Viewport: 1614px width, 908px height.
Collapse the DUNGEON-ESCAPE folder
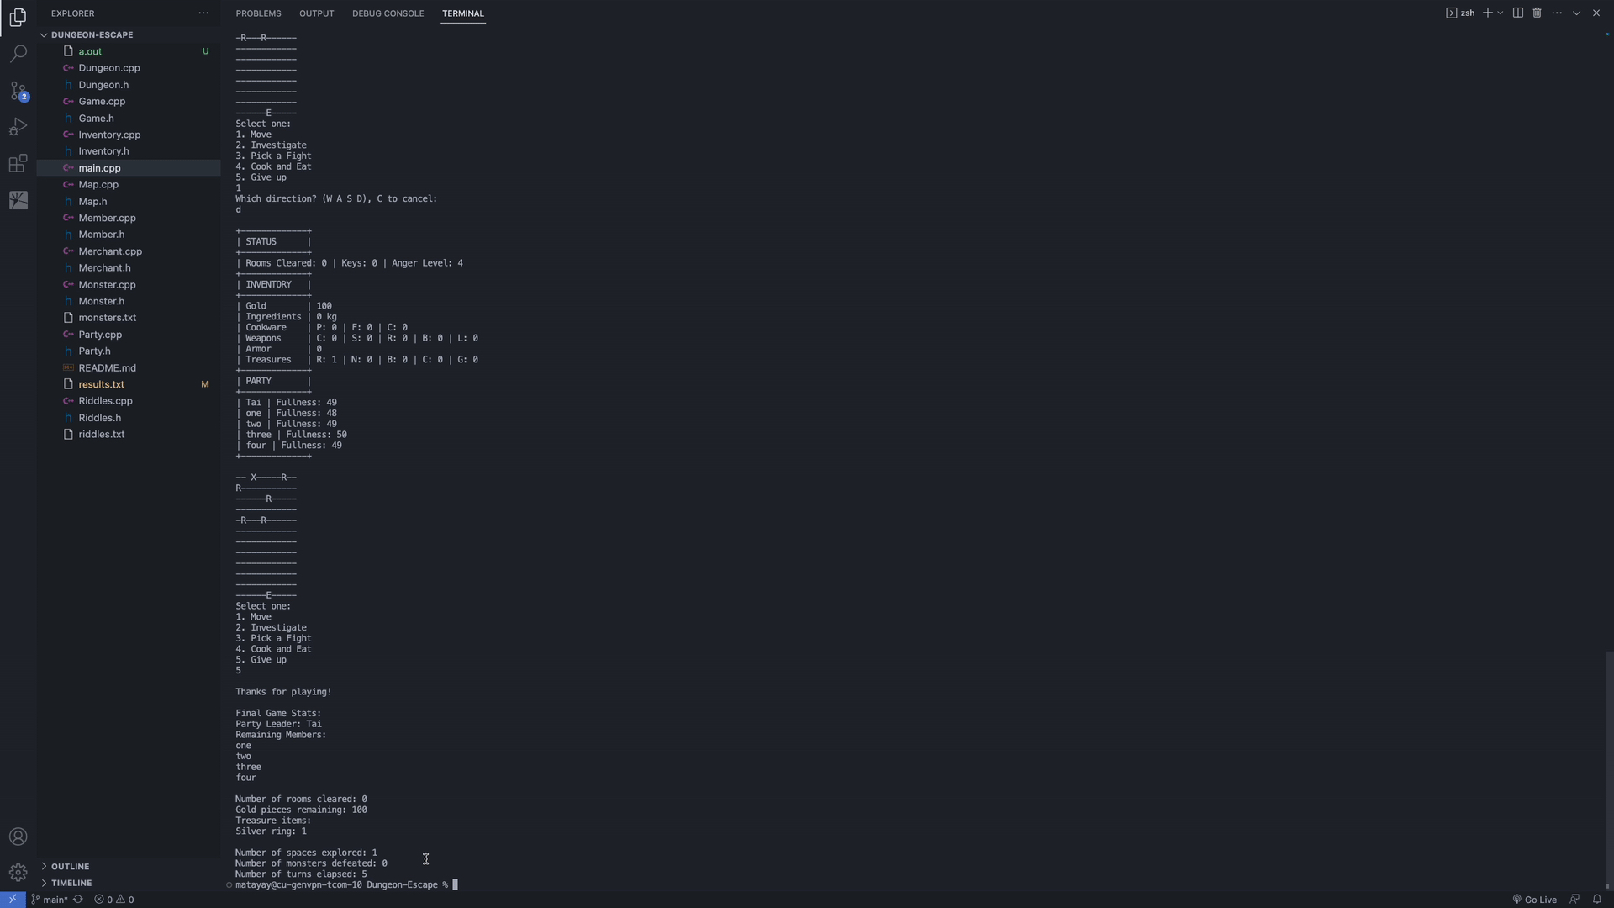pos(44,34)
